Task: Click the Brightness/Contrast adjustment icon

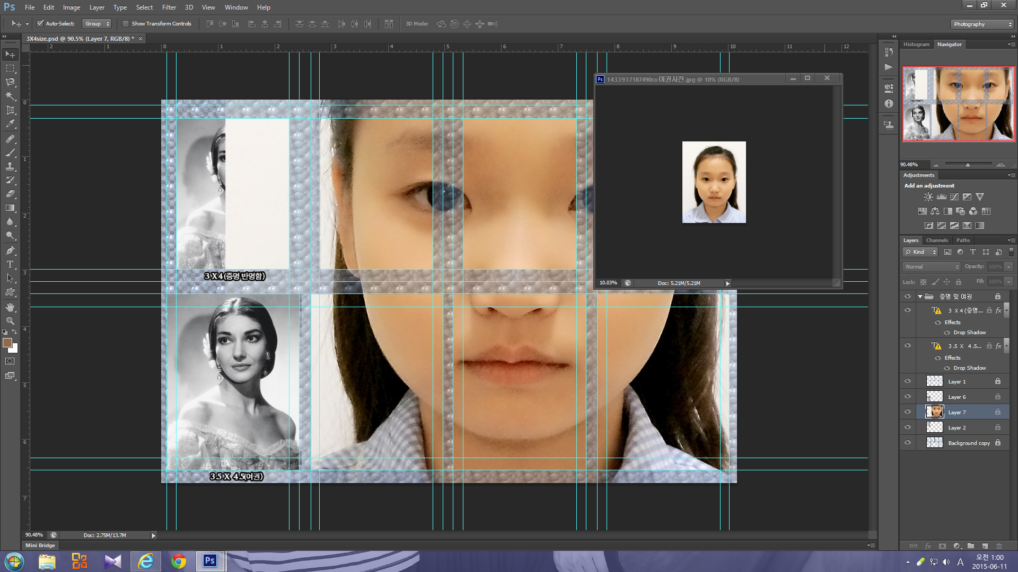Action: 928,196
